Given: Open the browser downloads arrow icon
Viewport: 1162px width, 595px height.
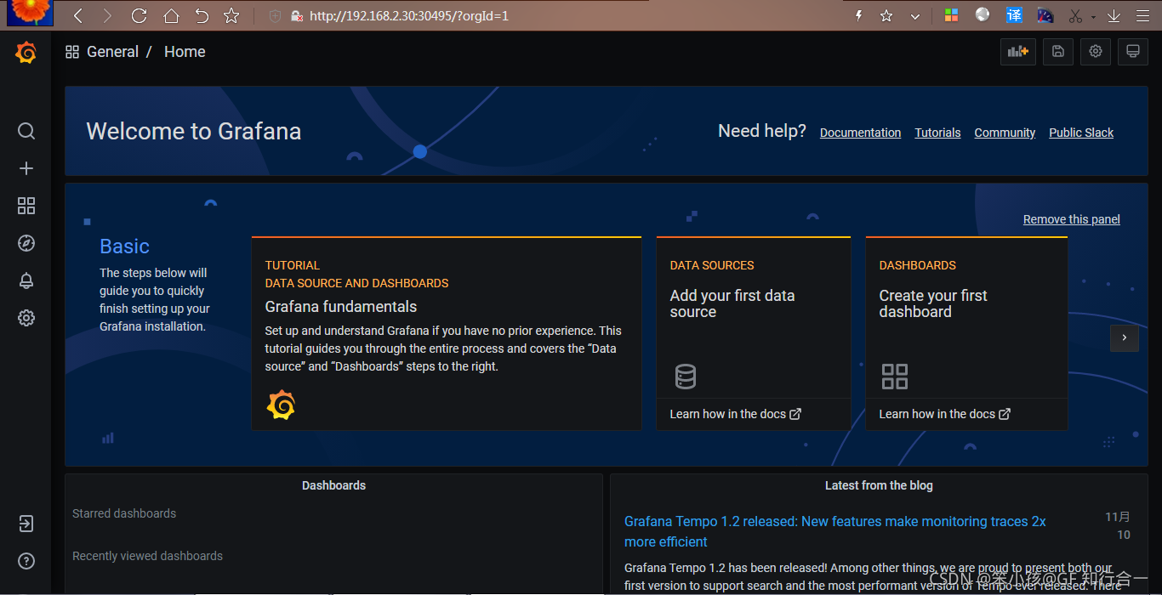Looking at the screenshot, I should pyautogui.click(x=1114, y=15).
